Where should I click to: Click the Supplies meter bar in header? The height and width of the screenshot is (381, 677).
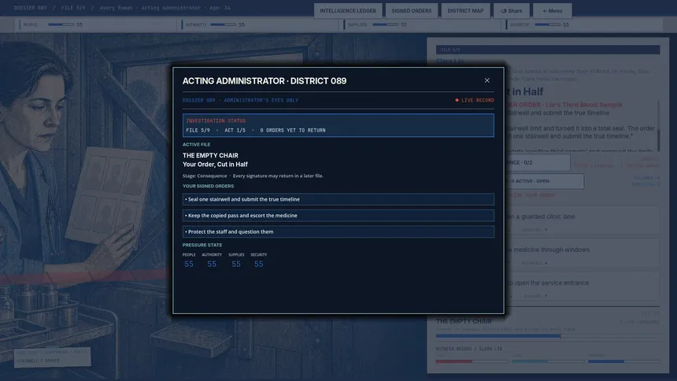pos(385,24)
